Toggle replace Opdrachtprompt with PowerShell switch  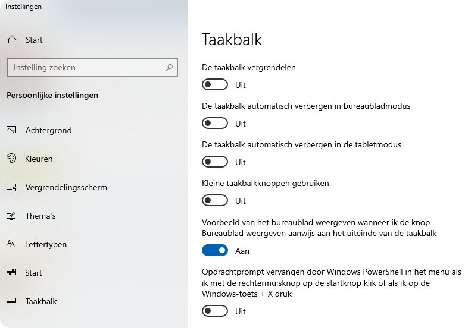click(215, 311)
